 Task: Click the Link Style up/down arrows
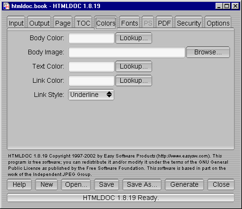pyautogui.click(x=109, y=95)
